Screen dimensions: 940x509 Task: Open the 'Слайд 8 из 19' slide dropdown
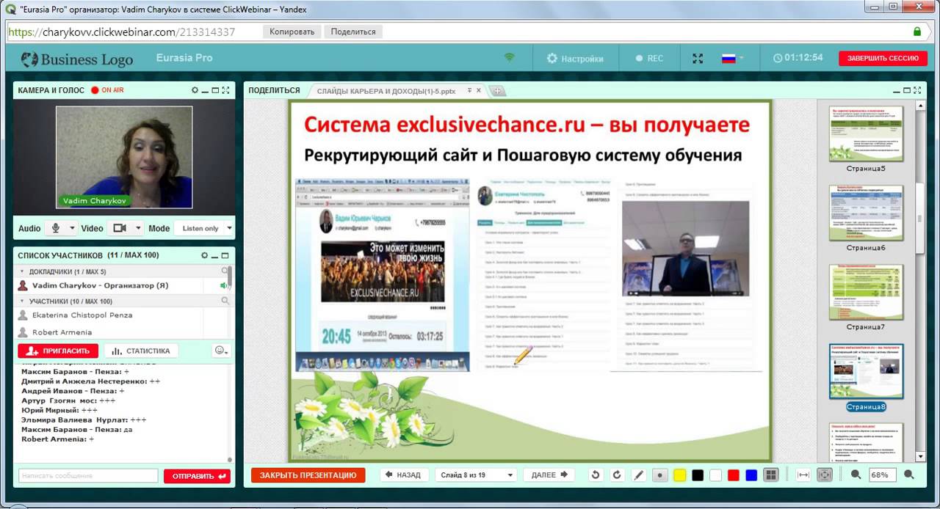point(476,475)
